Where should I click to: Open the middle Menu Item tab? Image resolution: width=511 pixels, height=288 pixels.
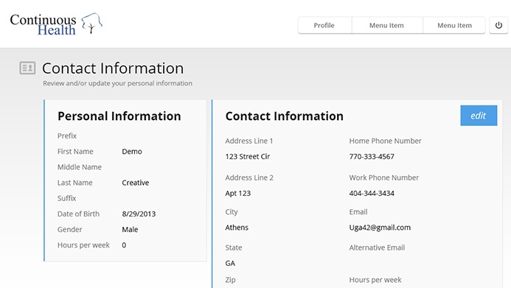click(386, 25)
